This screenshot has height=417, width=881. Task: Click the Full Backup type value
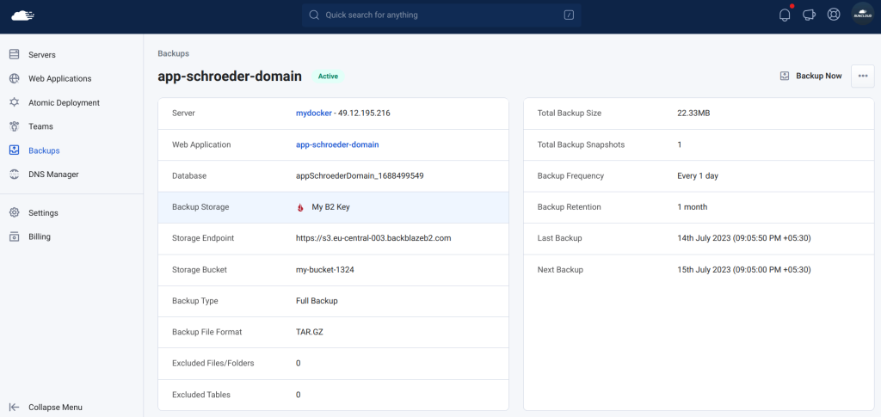click(317, 301)
